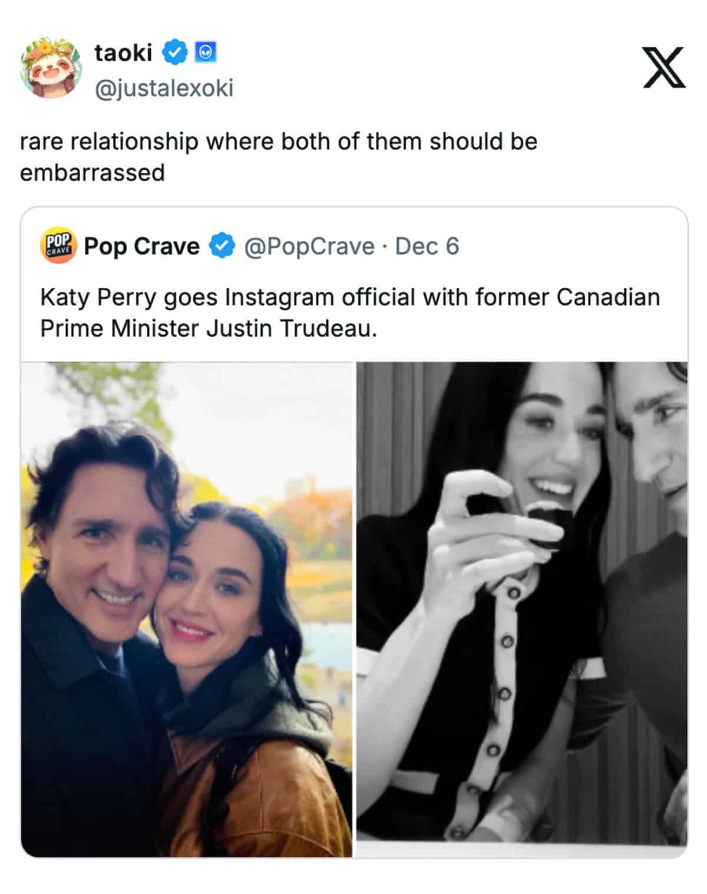Visit the @justalexoki handle
The image size is (707, 894).
point(164,88)
